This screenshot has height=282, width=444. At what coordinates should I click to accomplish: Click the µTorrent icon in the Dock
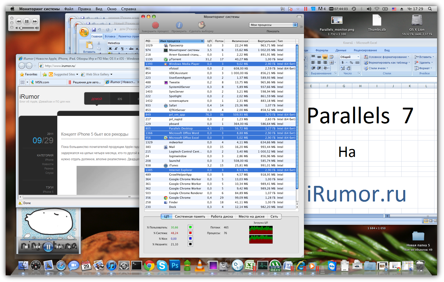(275, 266)
